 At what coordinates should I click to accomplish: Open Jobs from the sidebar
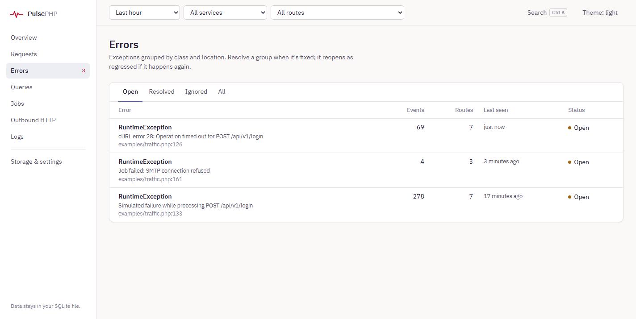[48, 104]
